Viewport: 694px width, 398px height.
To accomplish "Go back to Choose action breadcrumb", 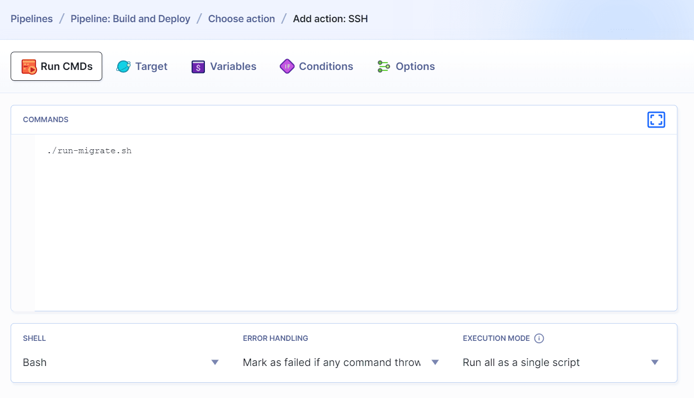I will click(x=241, y=19).
